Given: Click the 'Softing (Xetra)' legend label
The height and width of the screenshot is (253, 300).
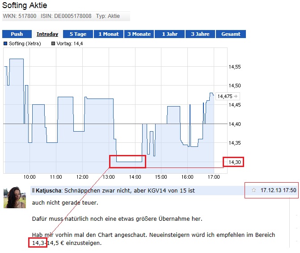Looking at the screenshot, I should [x=25, y=43].
